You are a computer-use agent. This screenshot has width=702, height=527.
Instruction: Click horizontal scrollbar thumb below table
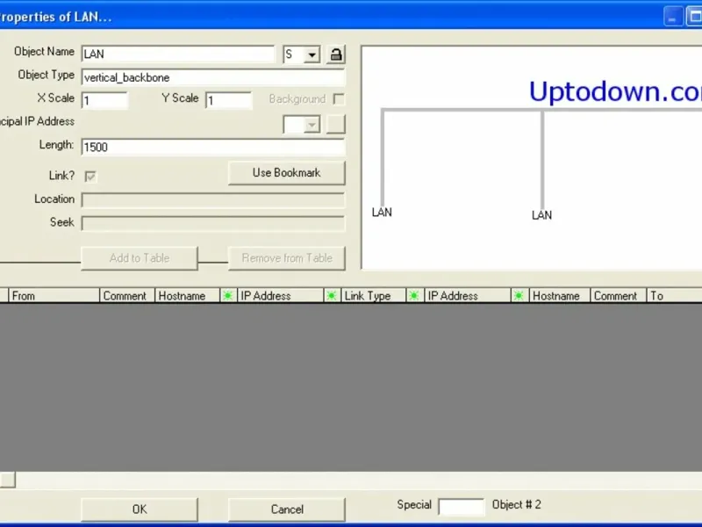(x=8, y=480)
